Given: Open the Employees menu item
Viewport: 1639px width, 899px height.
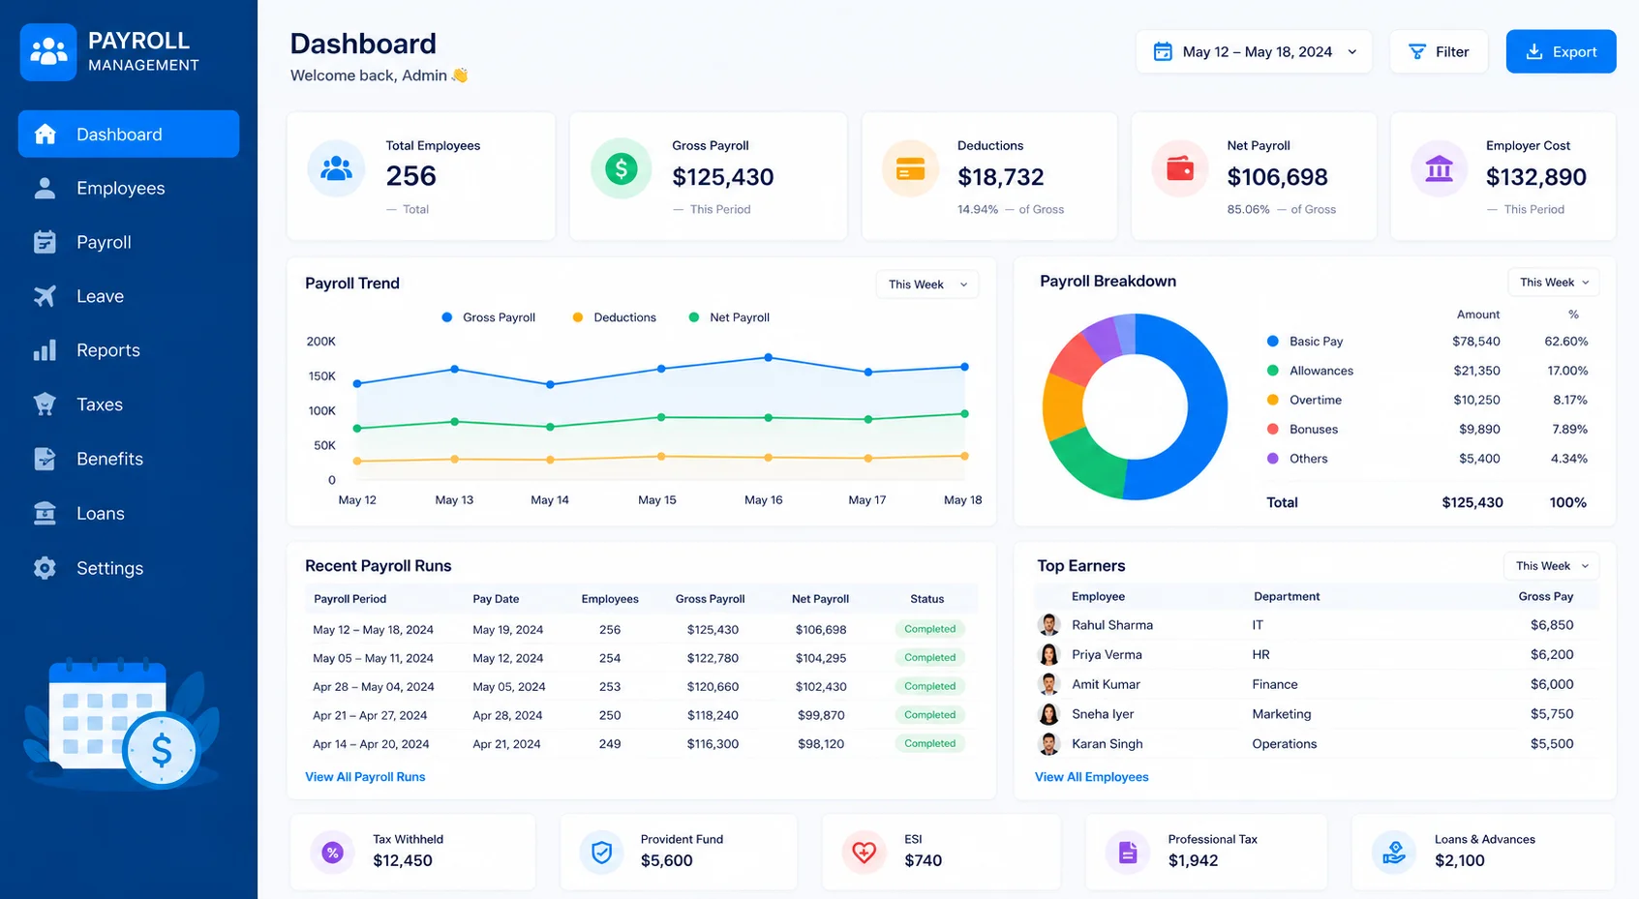Looking at the screenshot, I should click(129, 188).
